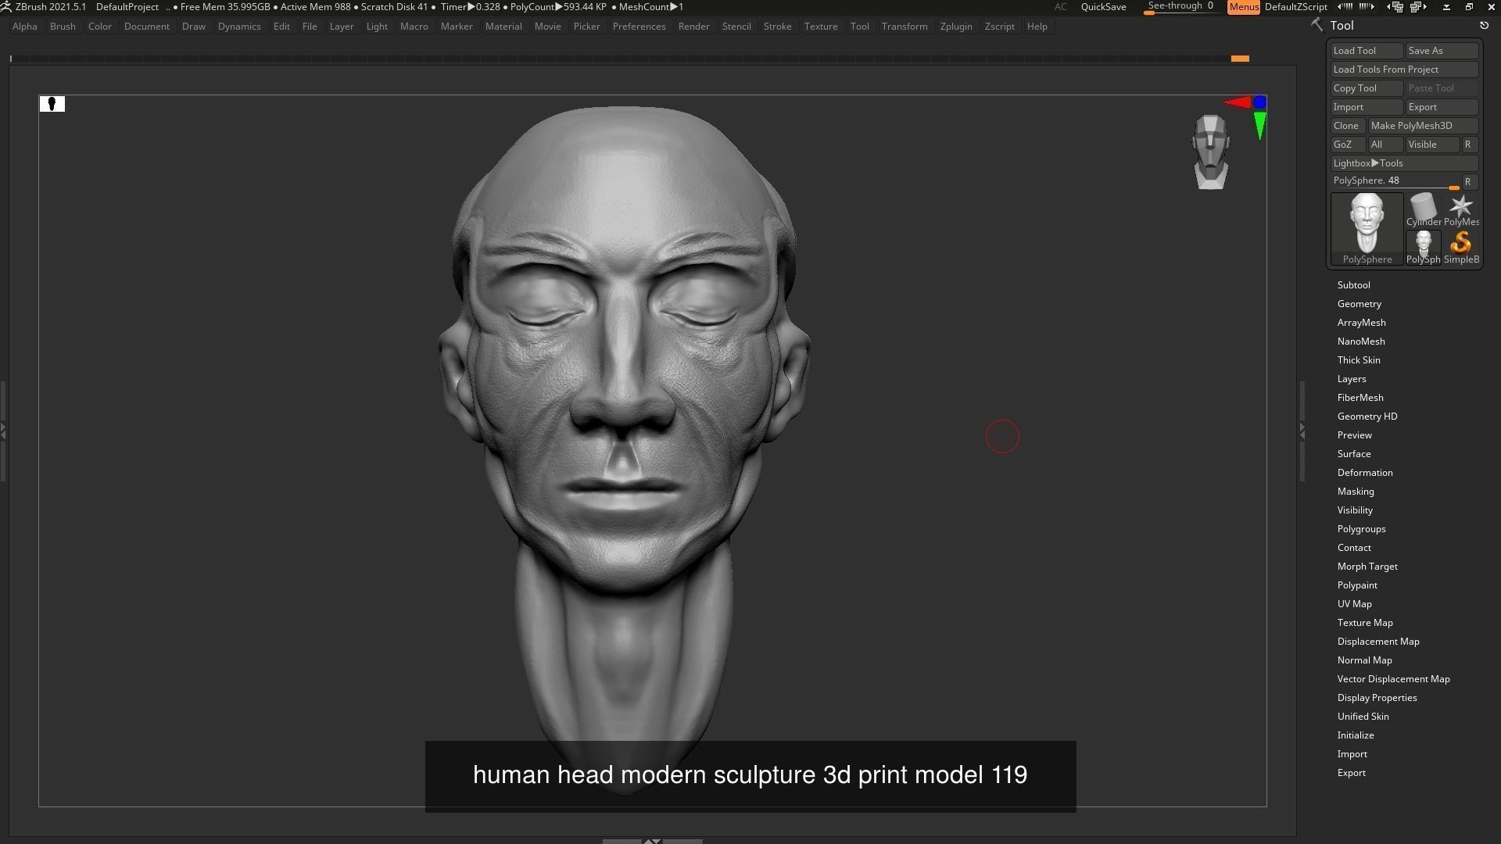The width and height of the screenshot is (1501, 844).
Task: Expand the Deformation subpalette
Action: click(x=1365, y=473)
